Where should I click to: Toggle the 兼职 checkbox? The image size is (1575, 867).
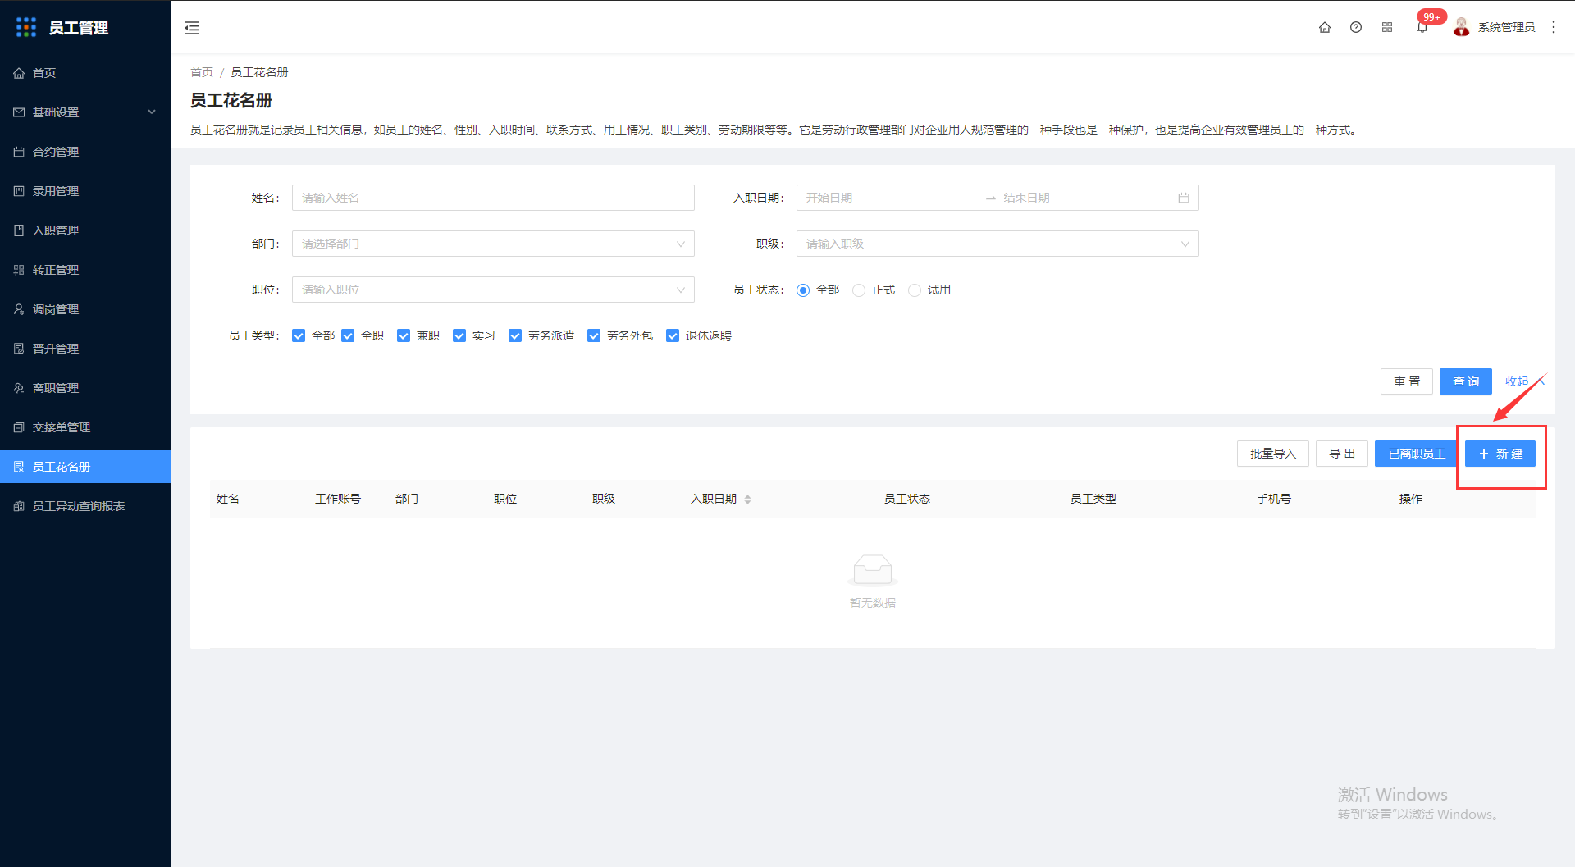pyautogui.click(x=404, y=335)
